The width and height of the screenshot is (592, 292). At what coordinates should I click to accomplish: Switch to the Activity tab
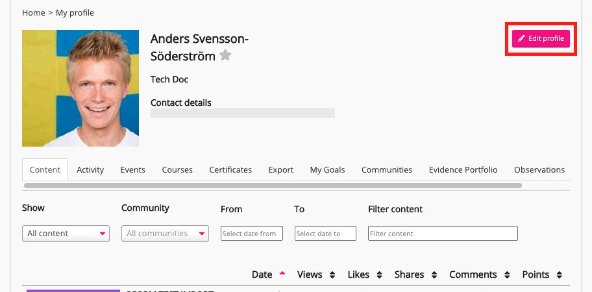90,170
